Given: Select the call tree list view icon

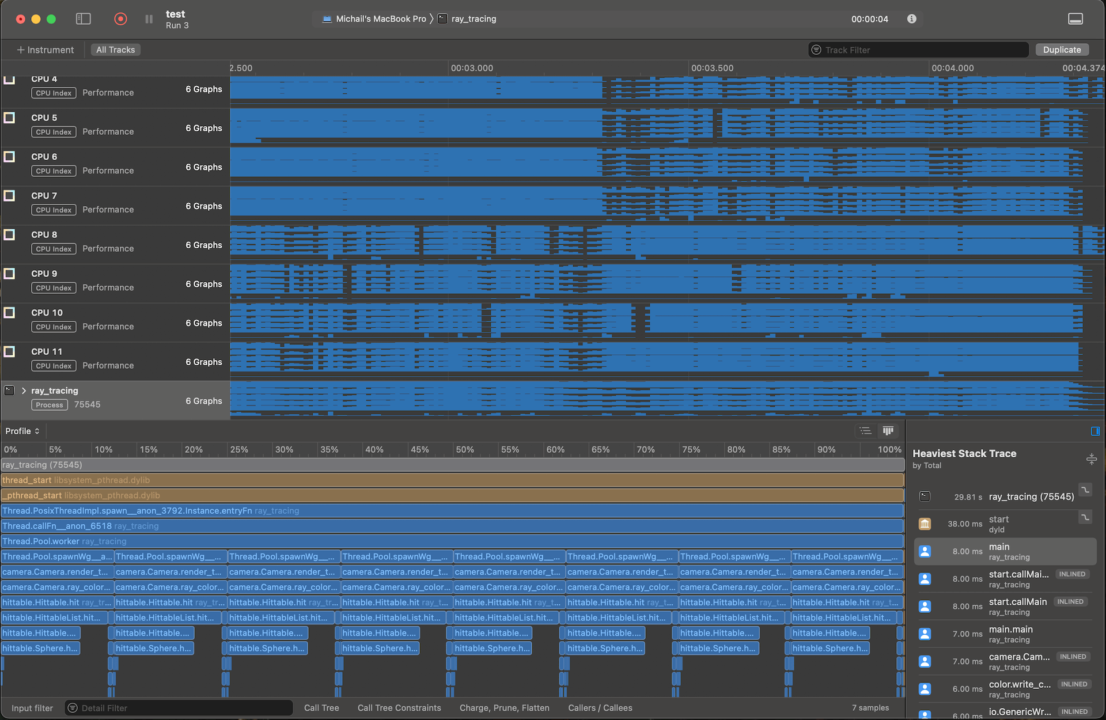Looking at the screenshot, I should point(865,431).
